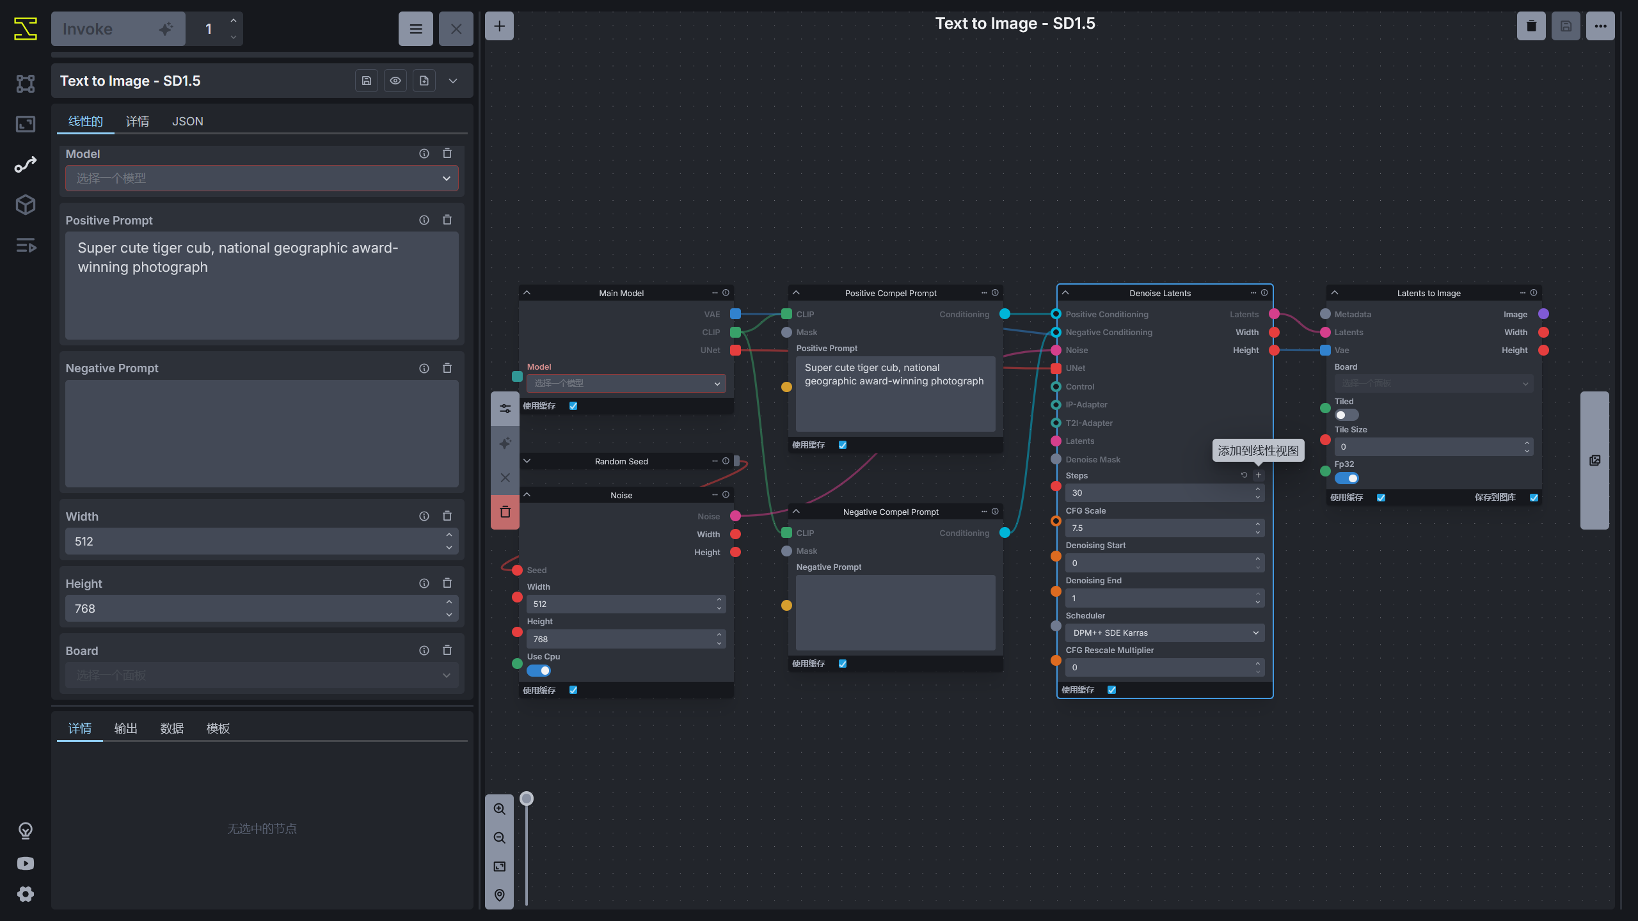Delete workflow with top-right trash icon
Image resolution: width=1638 pixels, height=921 pixels.
tap(1531, 26)
